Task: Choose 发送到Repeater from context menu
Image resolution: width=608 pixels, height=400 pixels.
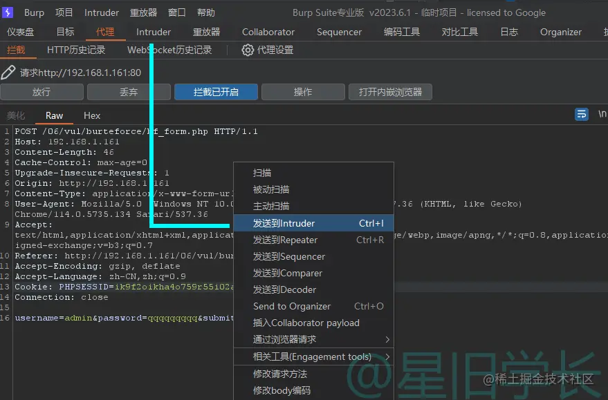Action: tap(314, 240)
